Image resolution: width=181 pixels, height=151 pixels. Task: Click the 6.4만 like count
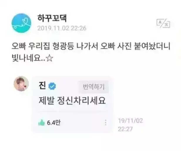[x=53, y=123]
